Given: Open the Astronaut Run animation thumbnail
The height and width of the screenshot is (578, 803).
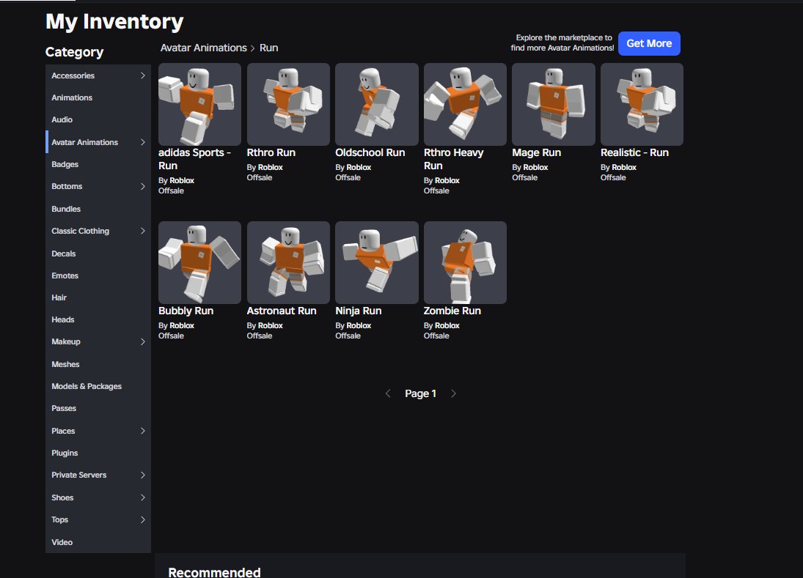Looking at the screenshot, I should pos(288,262).
